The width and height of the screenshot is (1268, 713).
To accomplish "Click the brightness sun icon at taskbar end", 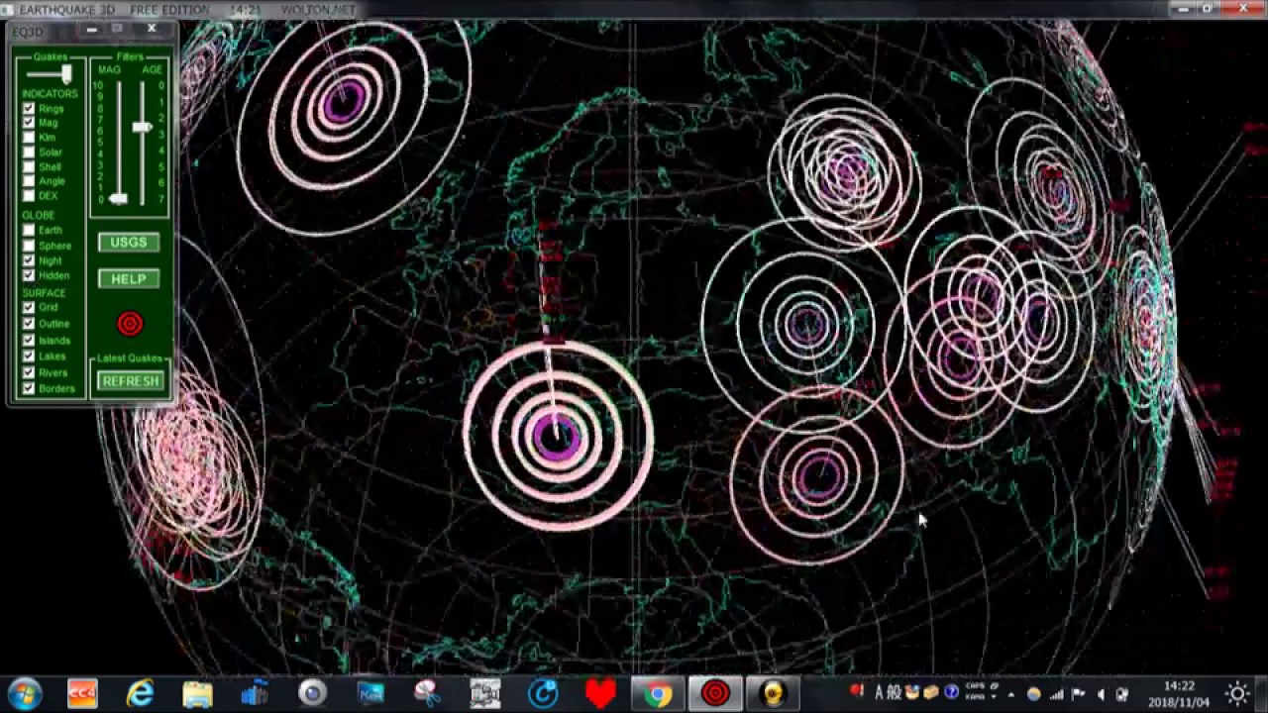I will [x=1237, y=694].
